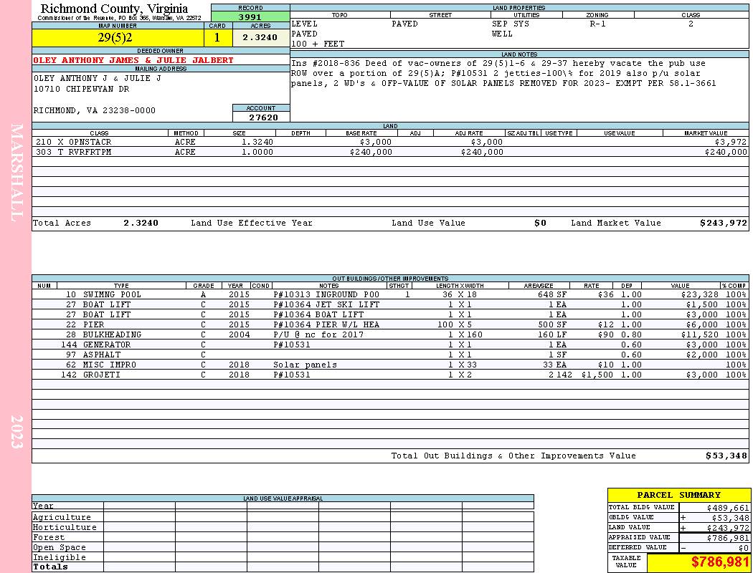Screen dimensions: 753x573
Task: Select the SWIMNG POOL improvement row
Action: (x=390, y=294)
